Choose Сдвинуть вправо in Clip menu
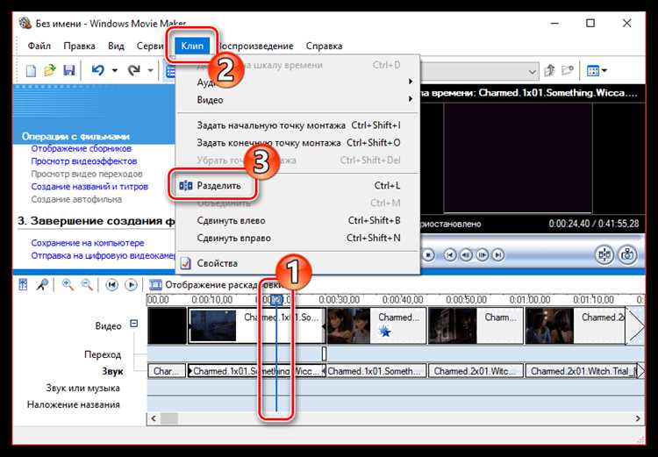This screenshot has width=658, height=457. tap(298, 238)
